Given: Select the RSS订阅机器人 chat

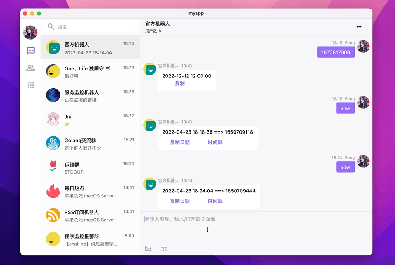Looking at the screenshot, I should 90,216.
